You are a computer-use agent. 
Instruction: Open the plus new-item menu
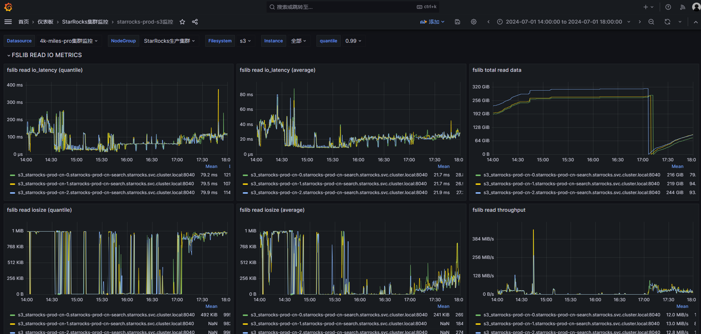648,7
